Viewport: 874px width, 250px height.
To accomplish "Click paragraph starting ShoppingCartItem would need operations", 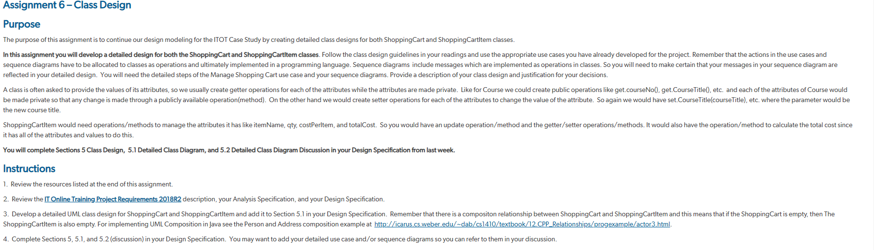I will pos(427,130).
